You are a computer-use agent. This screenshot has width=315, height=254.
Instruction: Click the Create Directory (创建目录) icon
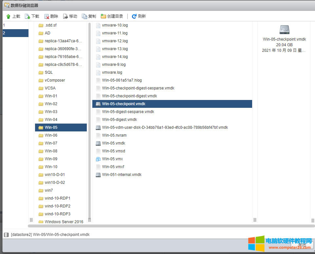[103, 16]
